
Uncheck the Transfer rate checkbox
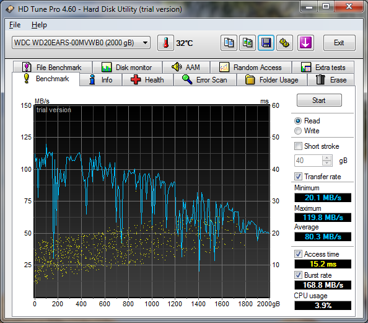(x=298, y=177)
